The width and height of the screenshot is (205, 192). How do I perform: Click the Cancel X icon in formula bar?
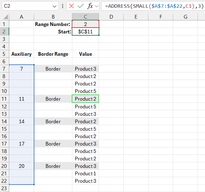point(72,6)
